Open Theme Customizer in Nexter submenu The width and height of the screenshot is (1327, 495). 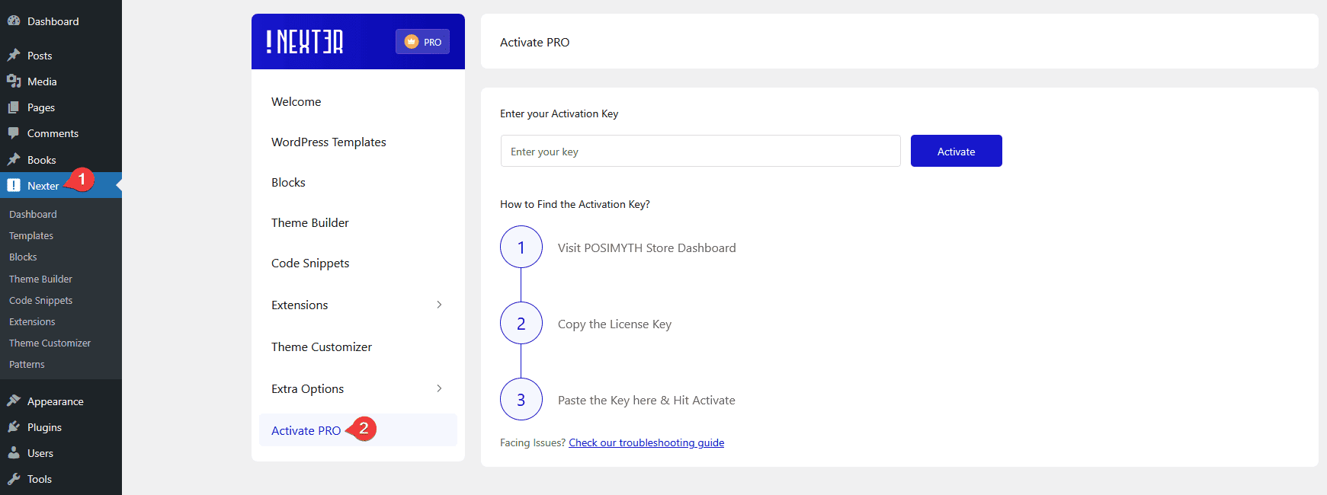pos(50,343)
